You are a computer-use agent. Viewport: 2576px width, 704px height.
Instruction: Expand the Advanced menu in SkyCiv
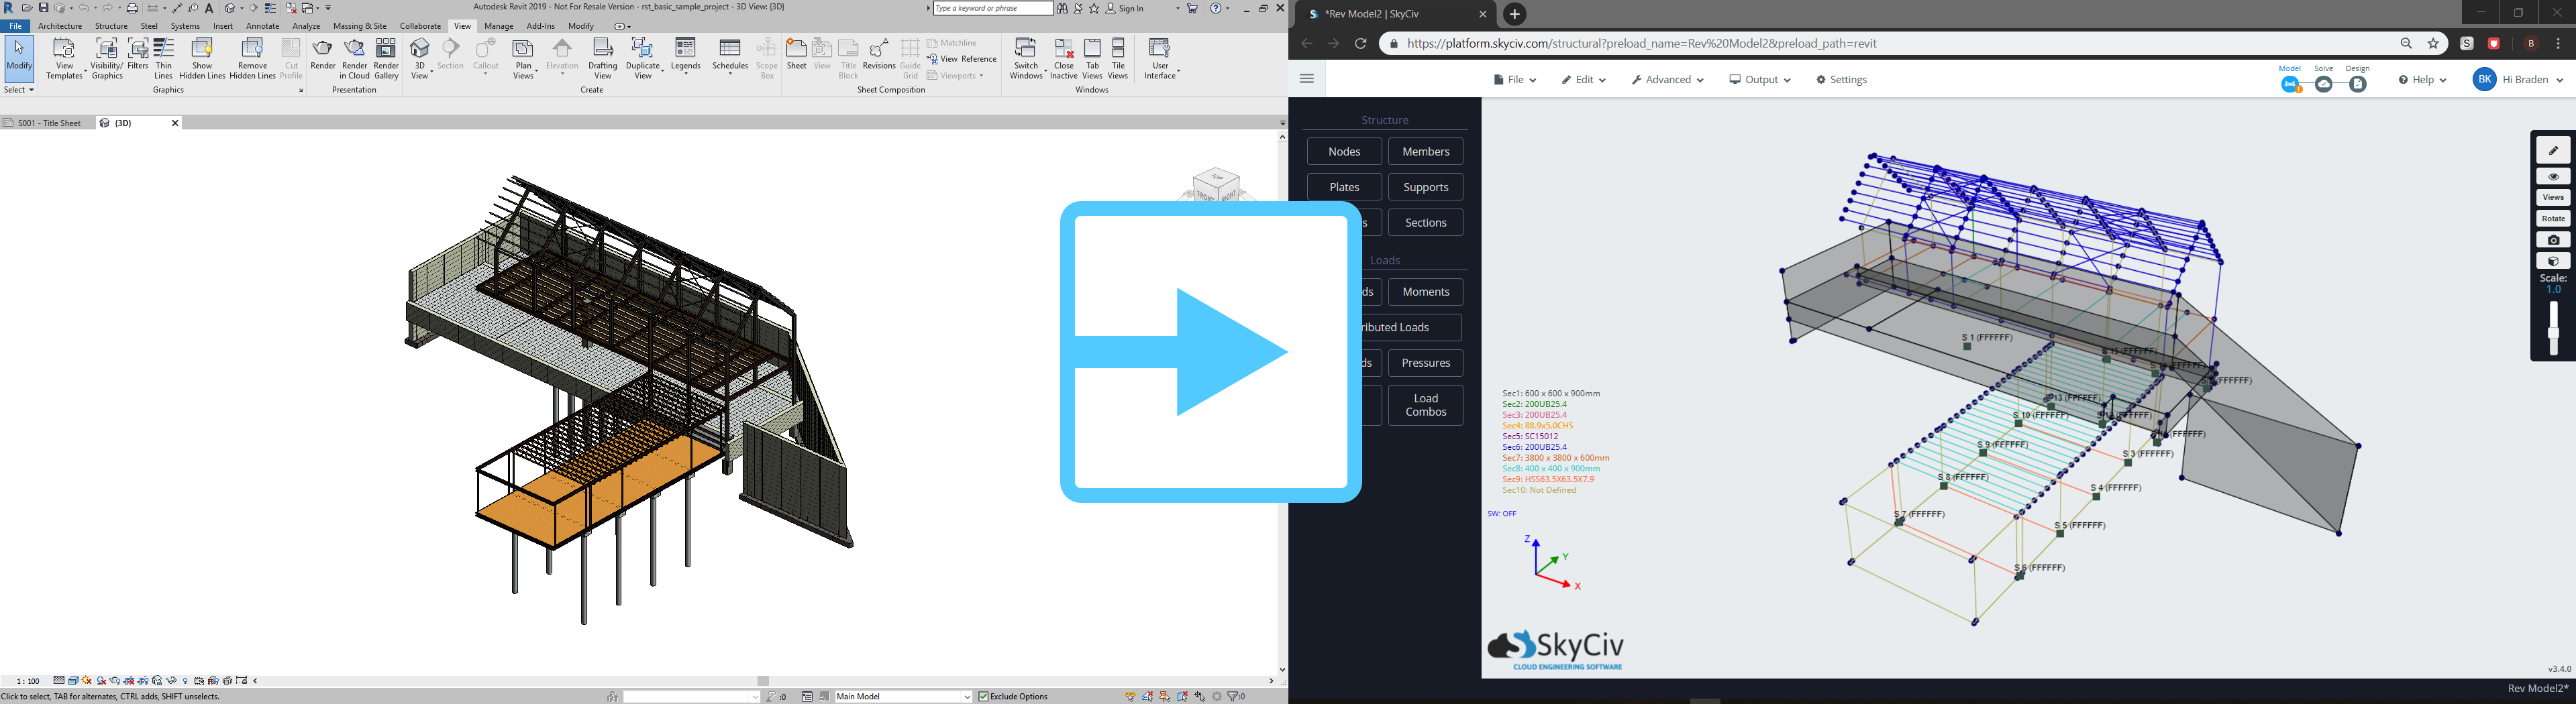point(1666,79)
